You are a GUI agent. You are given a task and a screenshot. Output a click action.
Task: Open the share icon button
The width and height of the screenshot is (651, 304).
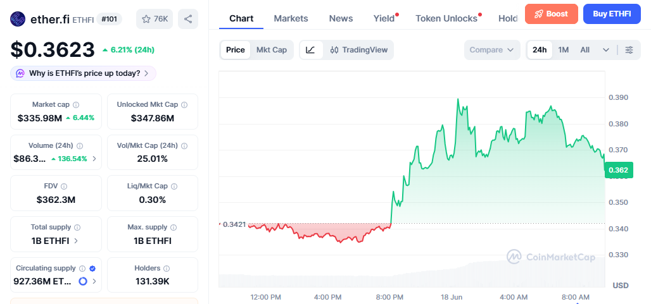(188, 19)
